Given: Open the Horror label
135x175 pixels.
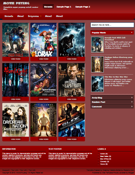Looking at the screenshot, I should click(104, 164).
